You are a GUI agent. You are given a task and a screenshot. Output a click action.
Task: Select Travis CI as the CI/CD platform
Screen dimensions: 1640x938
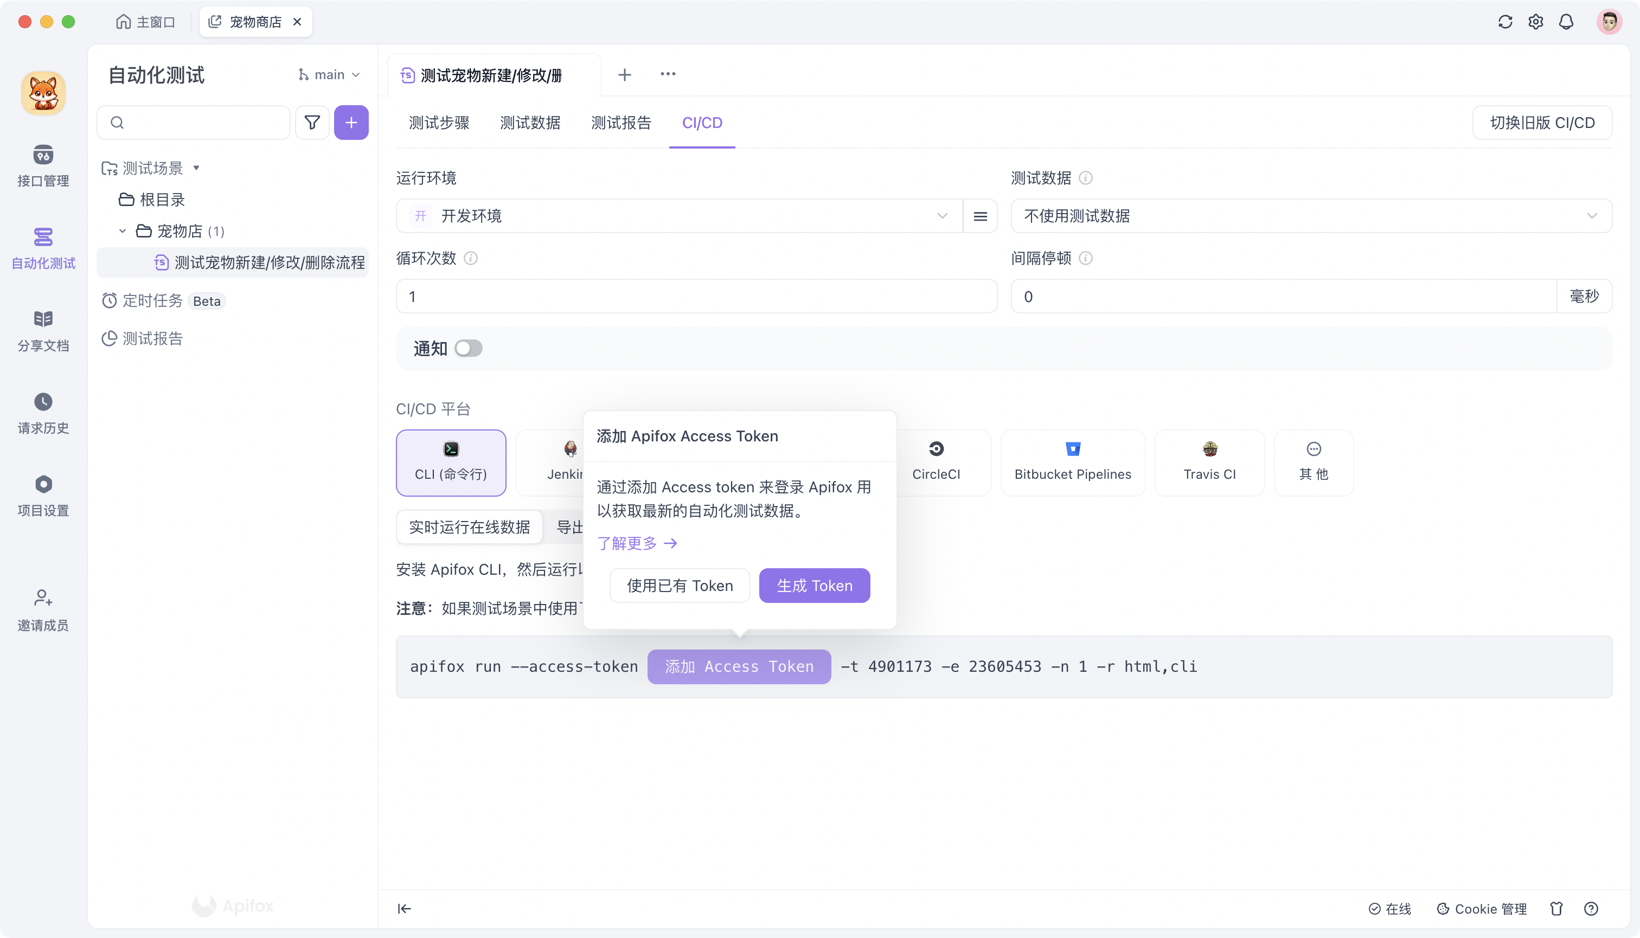coord(1209,462)
